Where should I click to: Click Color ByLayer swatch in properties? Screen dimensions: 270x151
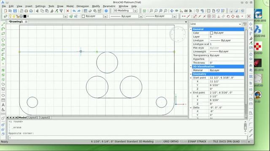[211, 33]
